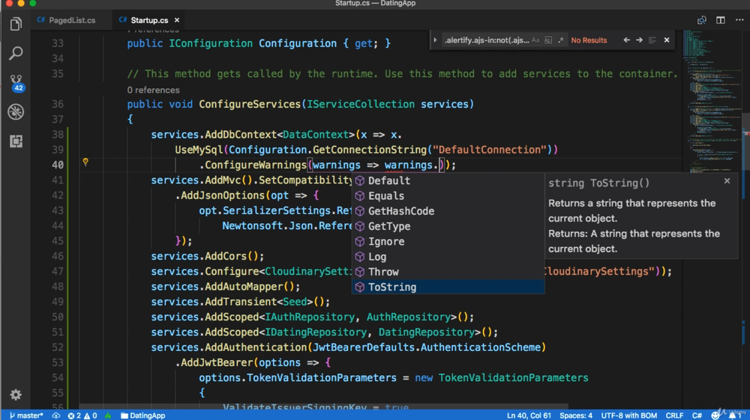Select the Ignore suggestion

pos(448,242)
